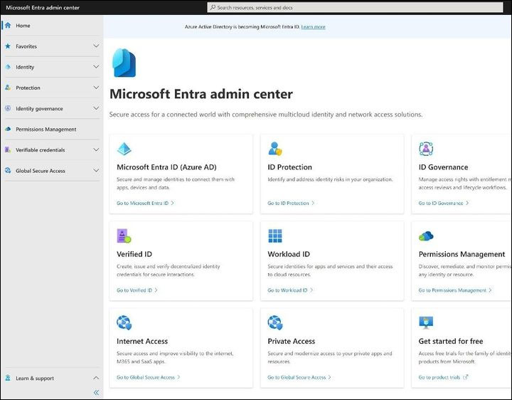The width and height of the screenshot is (512, 400).
Task: Click the large Microsoft Entra logo
Action: [x=124, y=63]
